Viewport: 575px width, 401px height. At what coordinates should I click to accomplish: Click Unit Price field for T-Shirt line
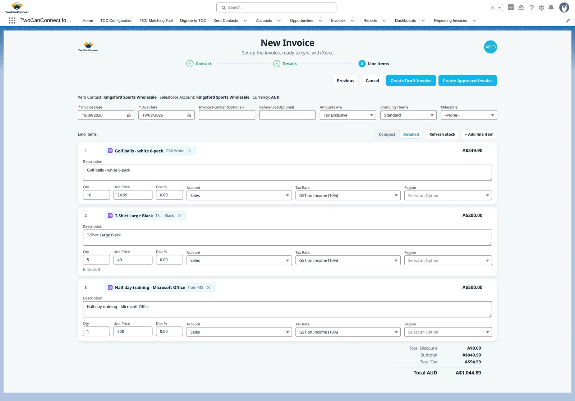[133, 260]
